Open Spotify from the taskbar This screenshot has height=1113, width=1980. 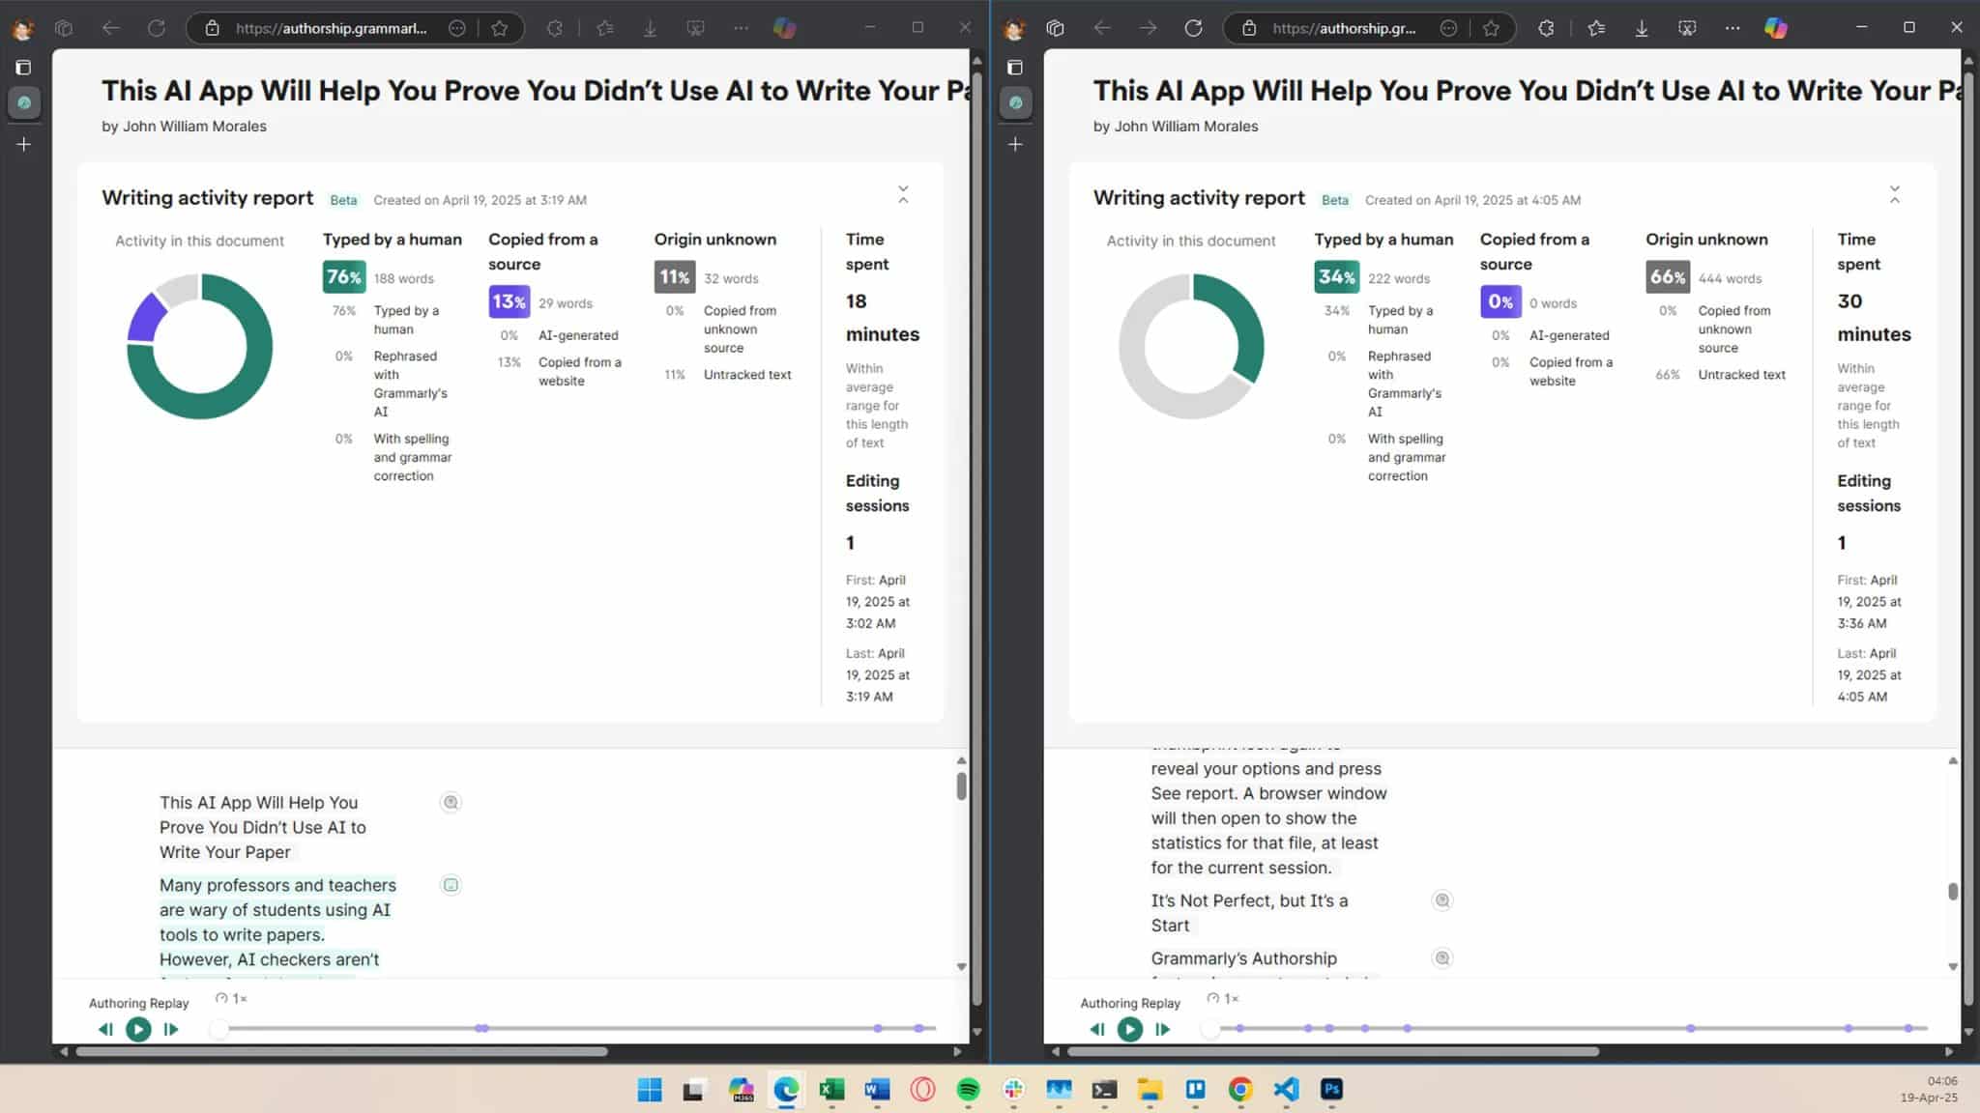click(x=968, y=1090)
